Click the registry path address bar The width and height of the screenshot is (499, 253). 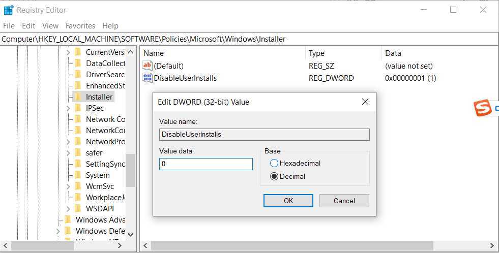(249, 39)
